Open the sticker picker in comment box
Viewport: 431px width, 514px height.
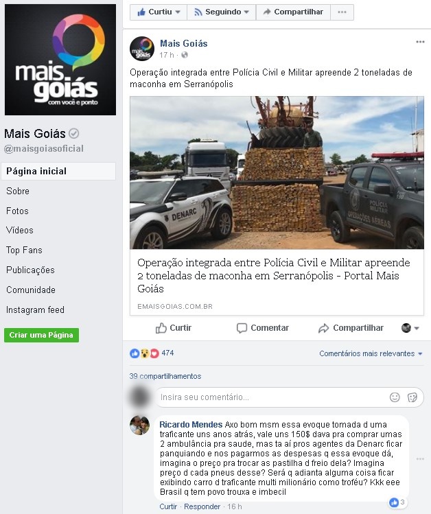(412, 397)
